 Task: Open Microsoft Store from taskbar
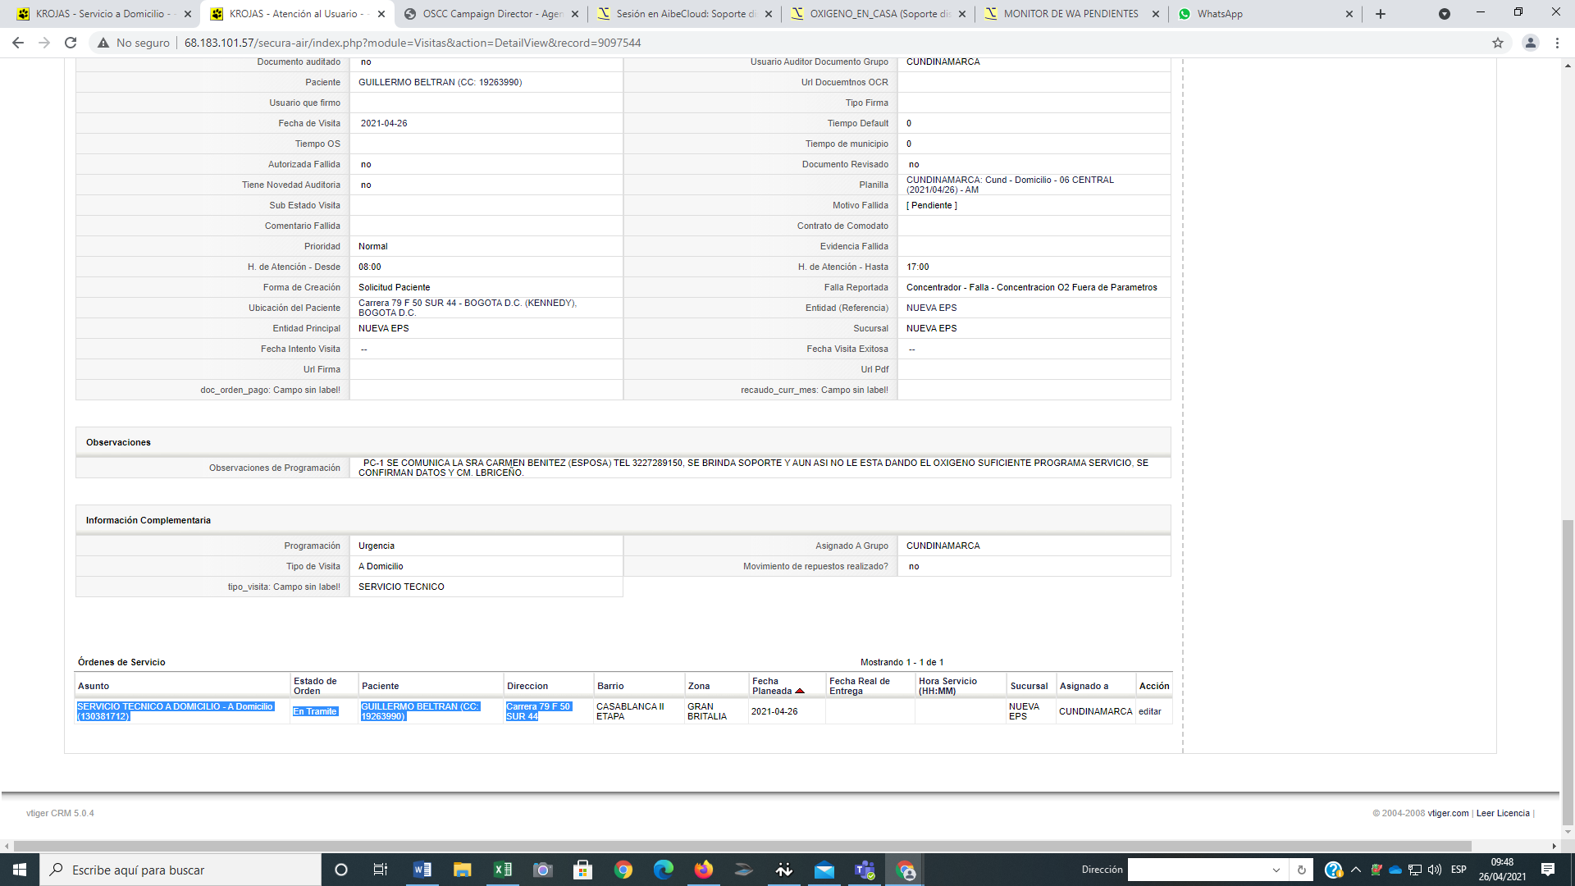pyautogui.click(x=582, y=870)
